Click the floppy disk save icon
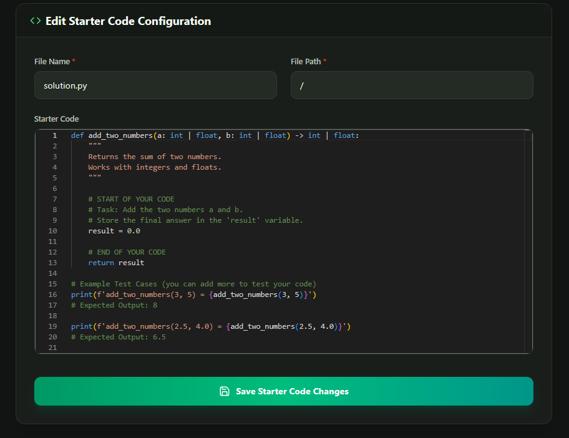This screenshot has height=438, width=569. (224, 391)
